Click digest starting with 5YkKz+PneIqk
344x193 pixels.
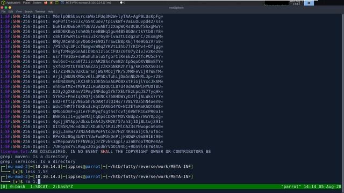107,96
